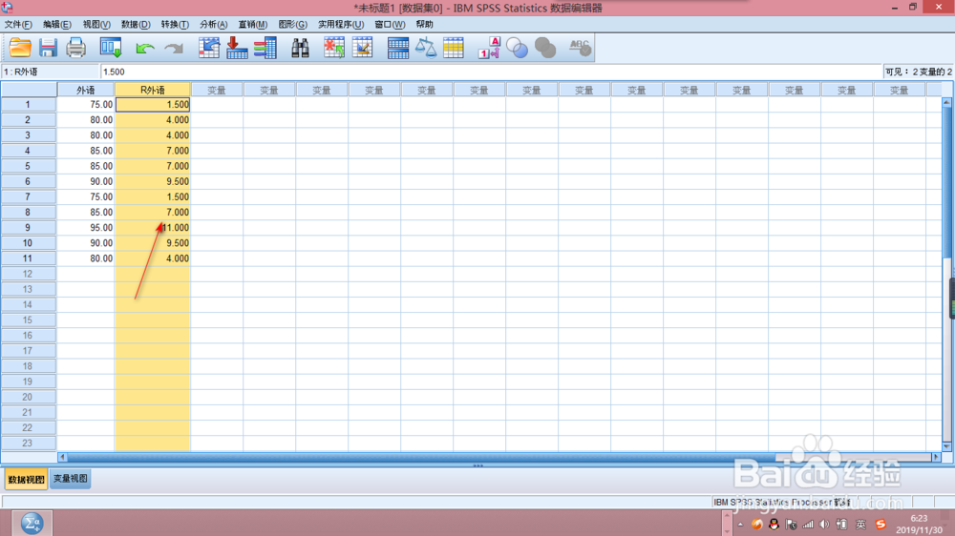Print the data with printer icon
The height and width of the screenshot is (536, 955).
(x=76, y=48)
